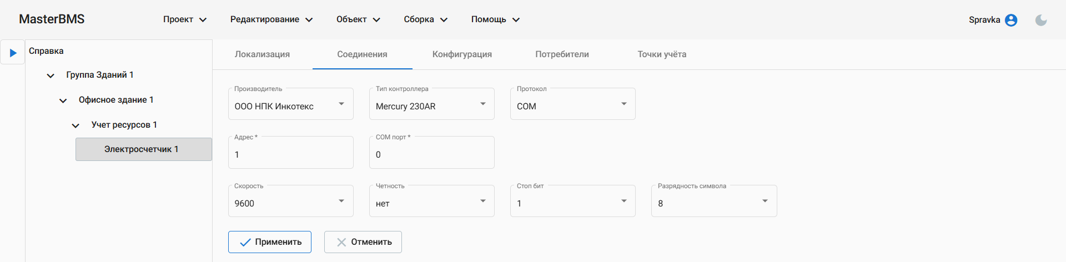Click the COM порт input field
Viewport: 1066px width, 262px height.
431,155
